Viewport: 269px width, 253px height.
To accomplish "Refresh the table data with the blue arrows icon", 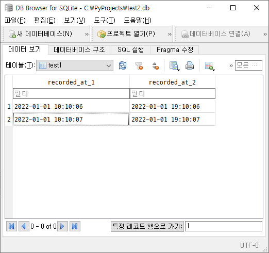I will (123, 65).
